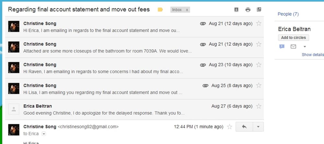This screenshot has height=144, width=324.
Task: Open the conversation in a new window
Action: [259, 9]
